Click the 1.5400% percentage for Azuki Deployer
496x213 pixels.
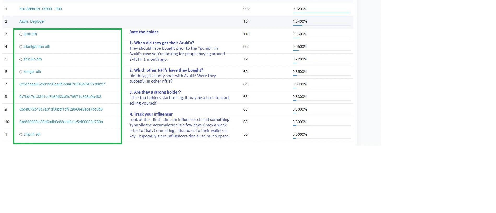pyautogui.click(x=300, y=21)
